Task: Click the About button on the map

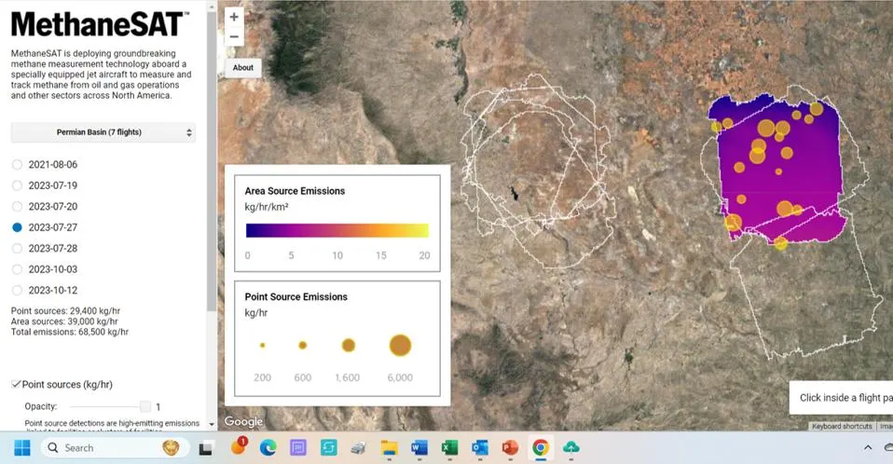Action: tap(242, 67)
